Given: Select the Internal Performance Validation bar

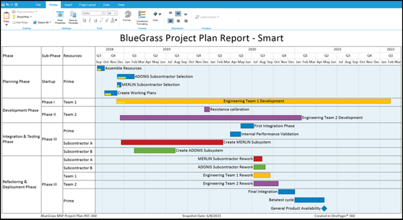Looking at the screenshot, I should pos(235,134).
